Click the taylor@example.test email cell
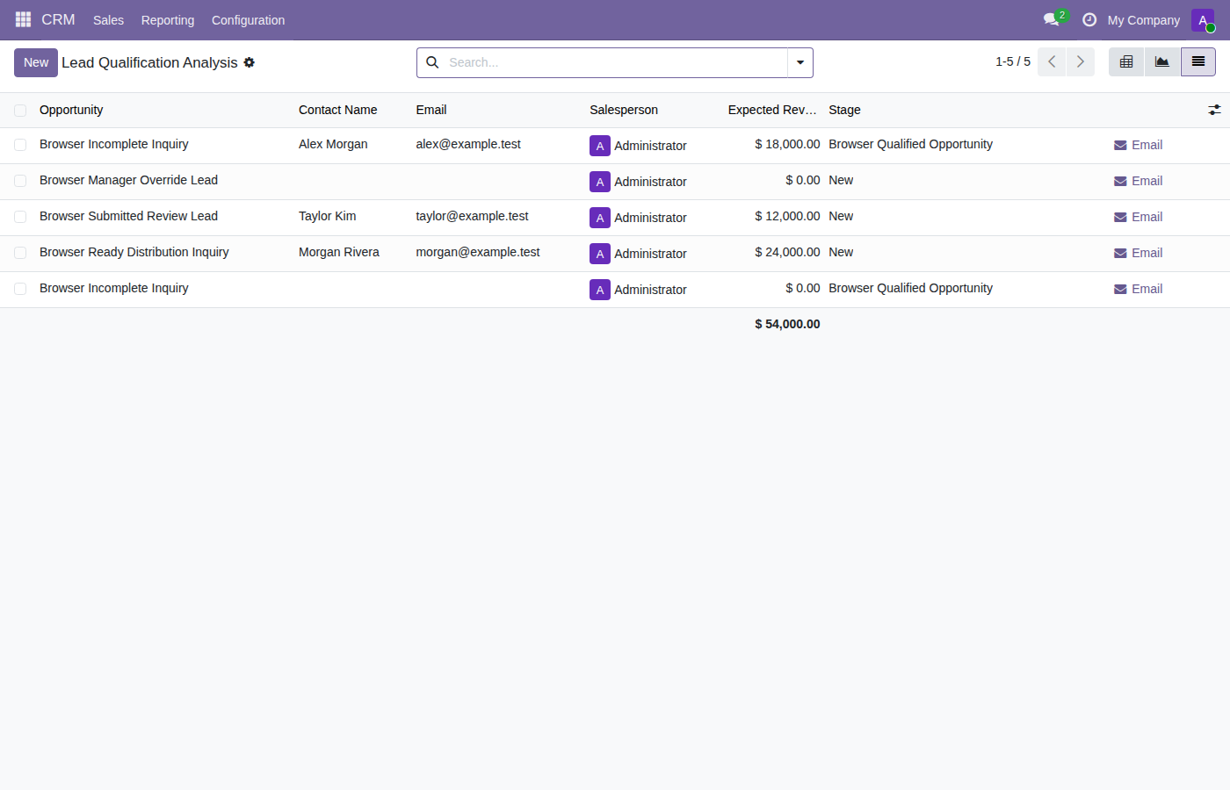1230x790 pixels. [472, 216]
